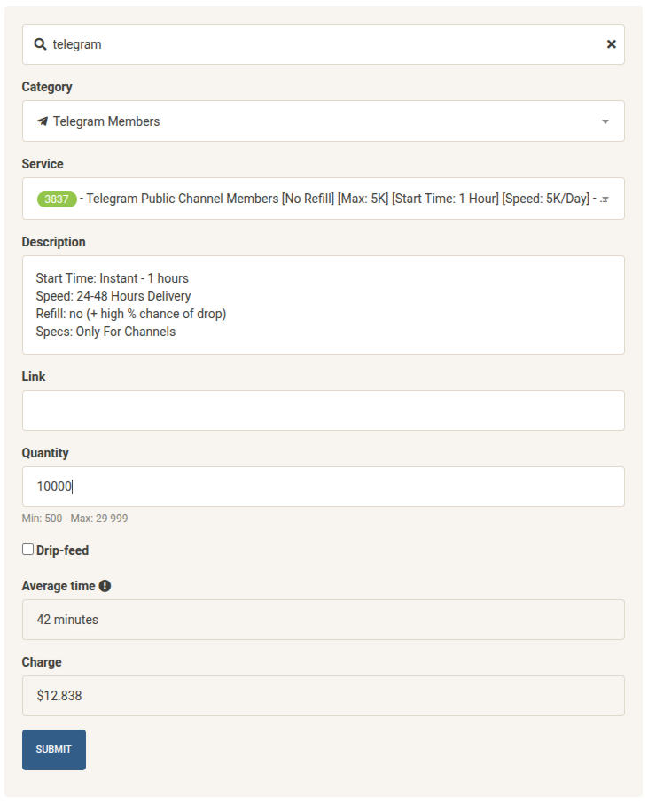This screenshot has height=804, width=648.
Task: Click the Description text box
Action: point(323,305)
